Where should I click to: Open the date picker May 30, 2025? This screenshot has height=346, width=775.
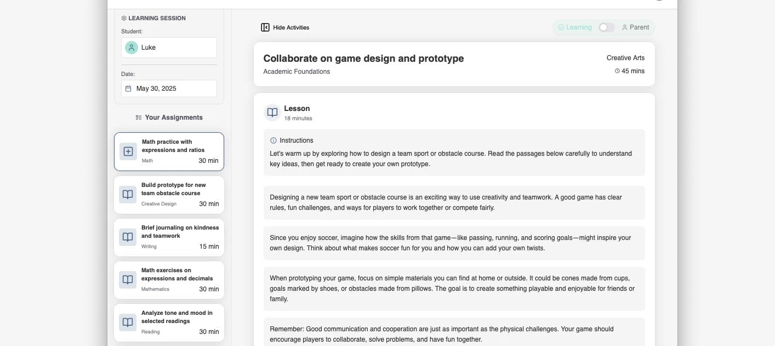(169, 89)
